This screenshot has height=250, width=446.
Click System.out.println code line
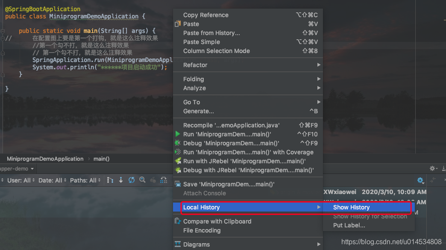100,68
